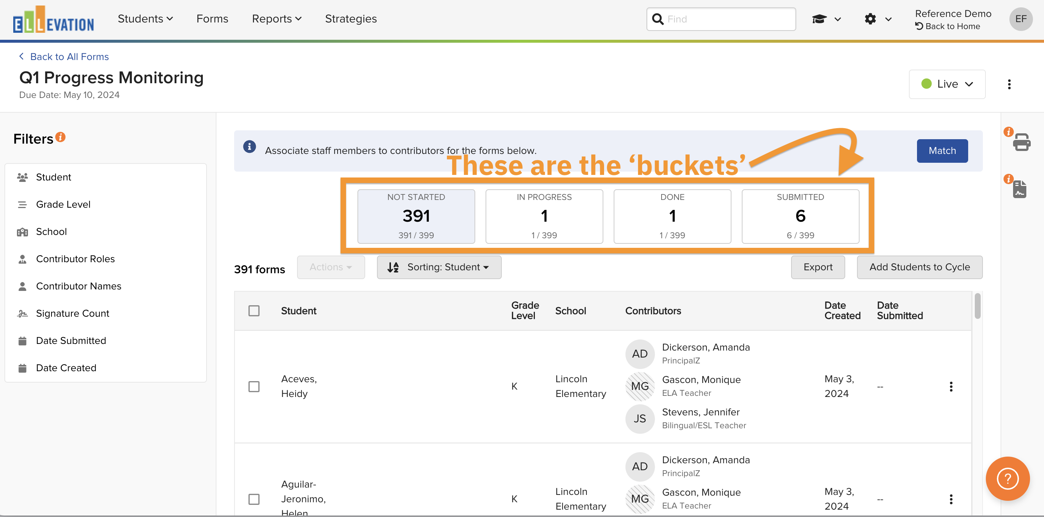Open the Live status dropdown

click(x=947, y=84)
